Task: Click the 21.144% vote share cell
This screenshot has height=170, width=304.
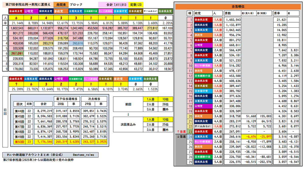Action: (16, 23)
